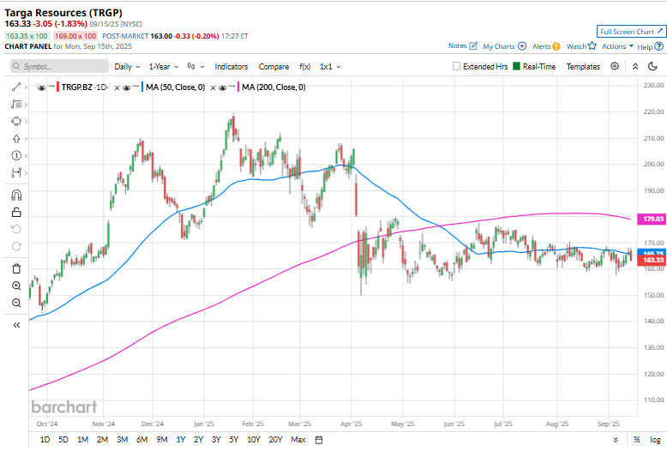Open the 1-Year period dropdown
The height and width of the screenshot is (451, 667).
164,67
